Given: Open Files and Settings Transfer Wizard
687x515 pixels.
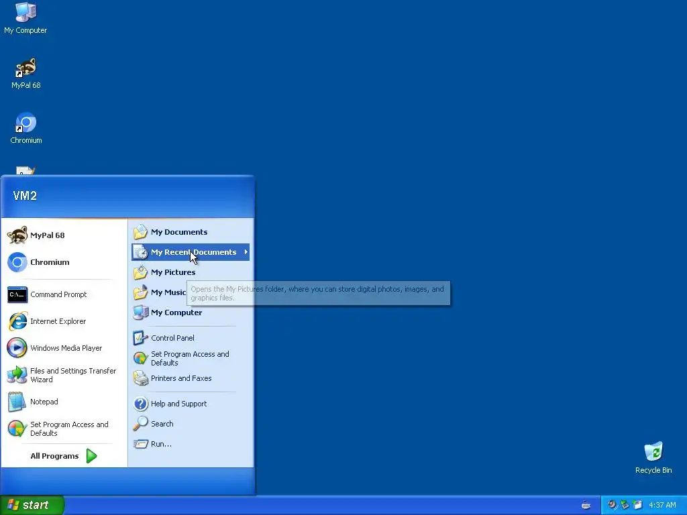Looking at the screenshot, I should click(x=64, y=375).
